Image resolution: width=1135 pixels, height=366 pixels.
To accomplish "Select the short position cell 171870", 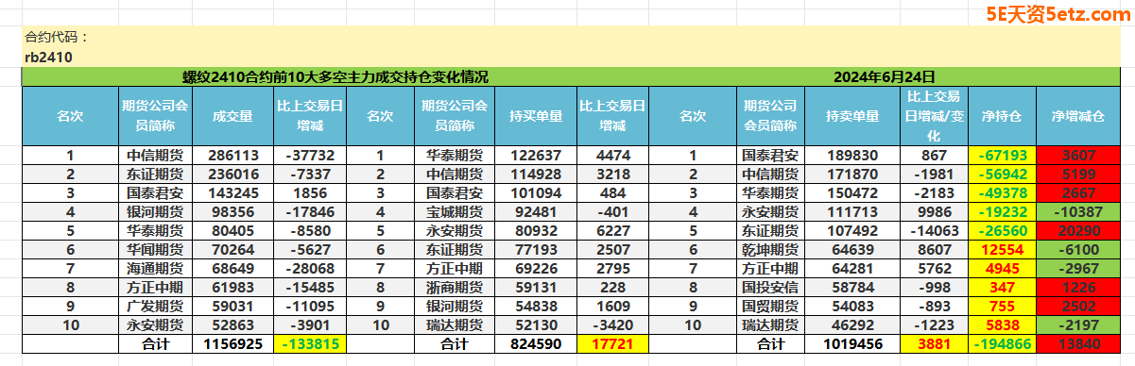I will [851, 174].
